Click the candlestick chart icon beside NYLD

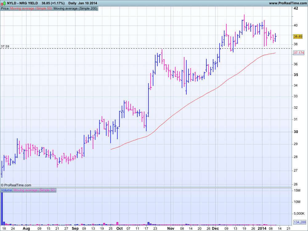[x=3, y=3]
